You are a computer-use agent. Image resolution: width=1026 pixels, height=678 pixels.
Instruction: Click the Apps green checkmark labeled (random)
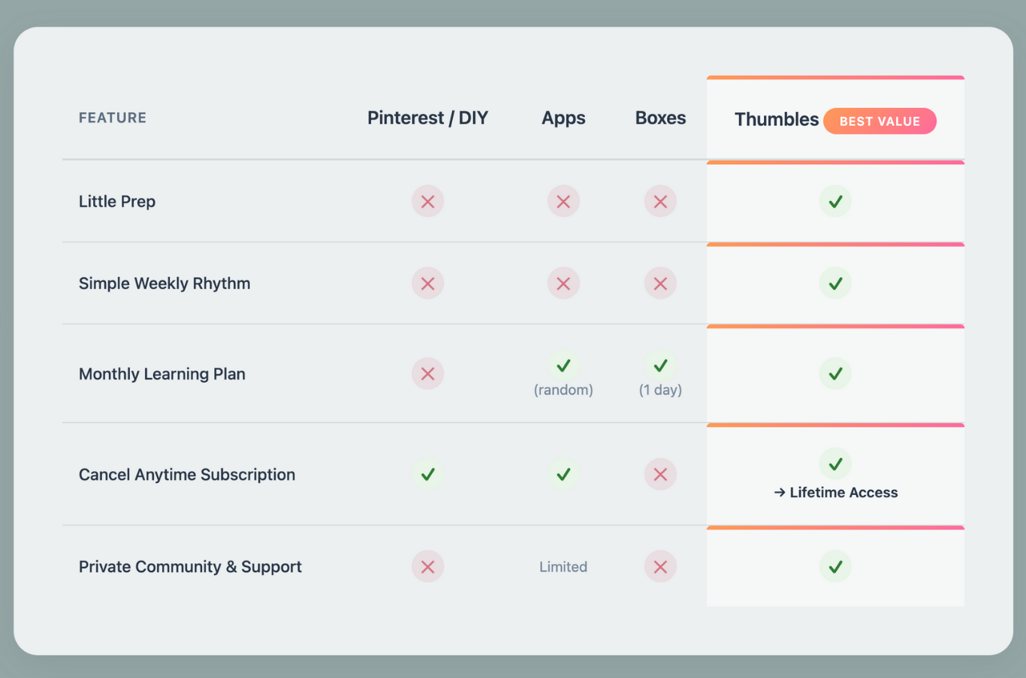563,366
